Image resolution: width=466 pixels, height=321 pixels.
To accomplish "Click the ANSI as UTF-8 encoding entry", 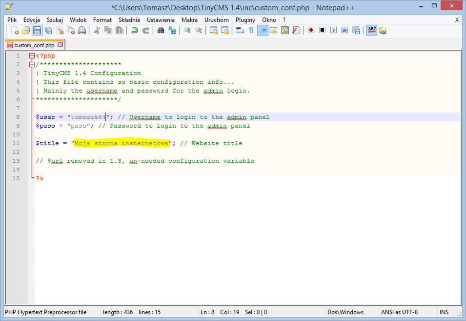I will point(400,312).
